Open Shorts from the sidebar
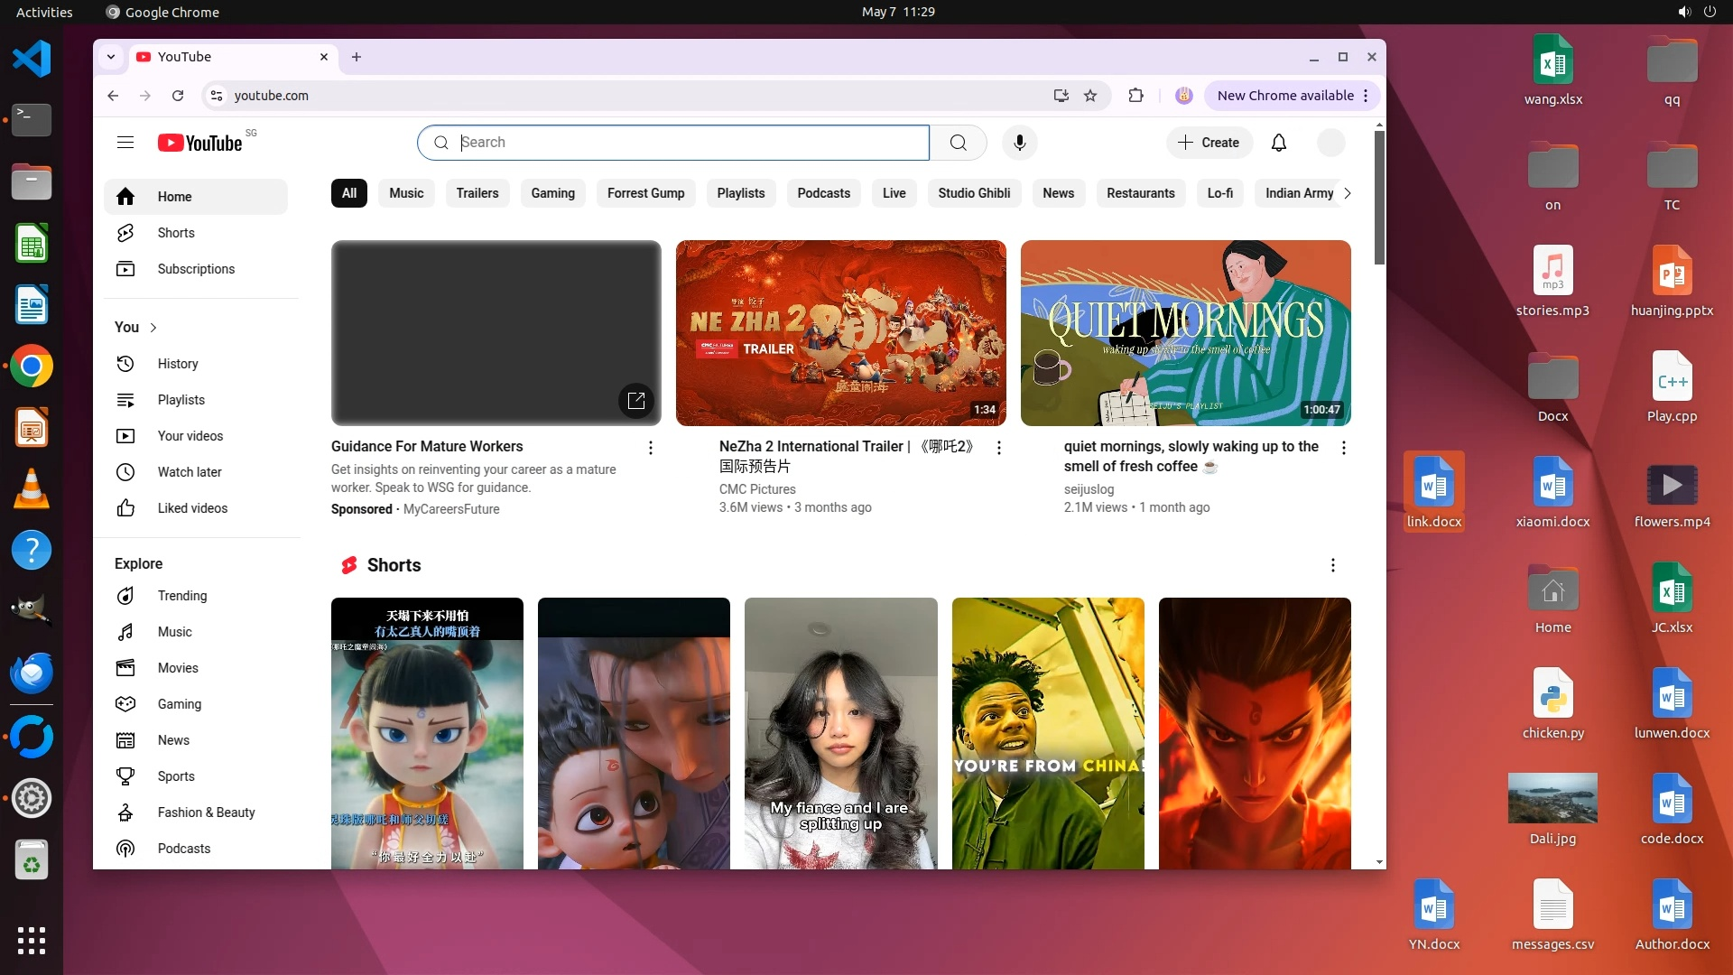Screen dimensions: 1733x975 (x=176, y=233)
